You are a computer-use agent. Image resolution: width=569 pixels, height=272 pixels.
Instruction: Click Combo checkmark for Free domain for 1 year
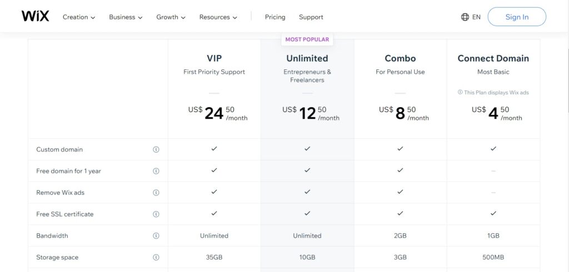(x=400, y=170)
